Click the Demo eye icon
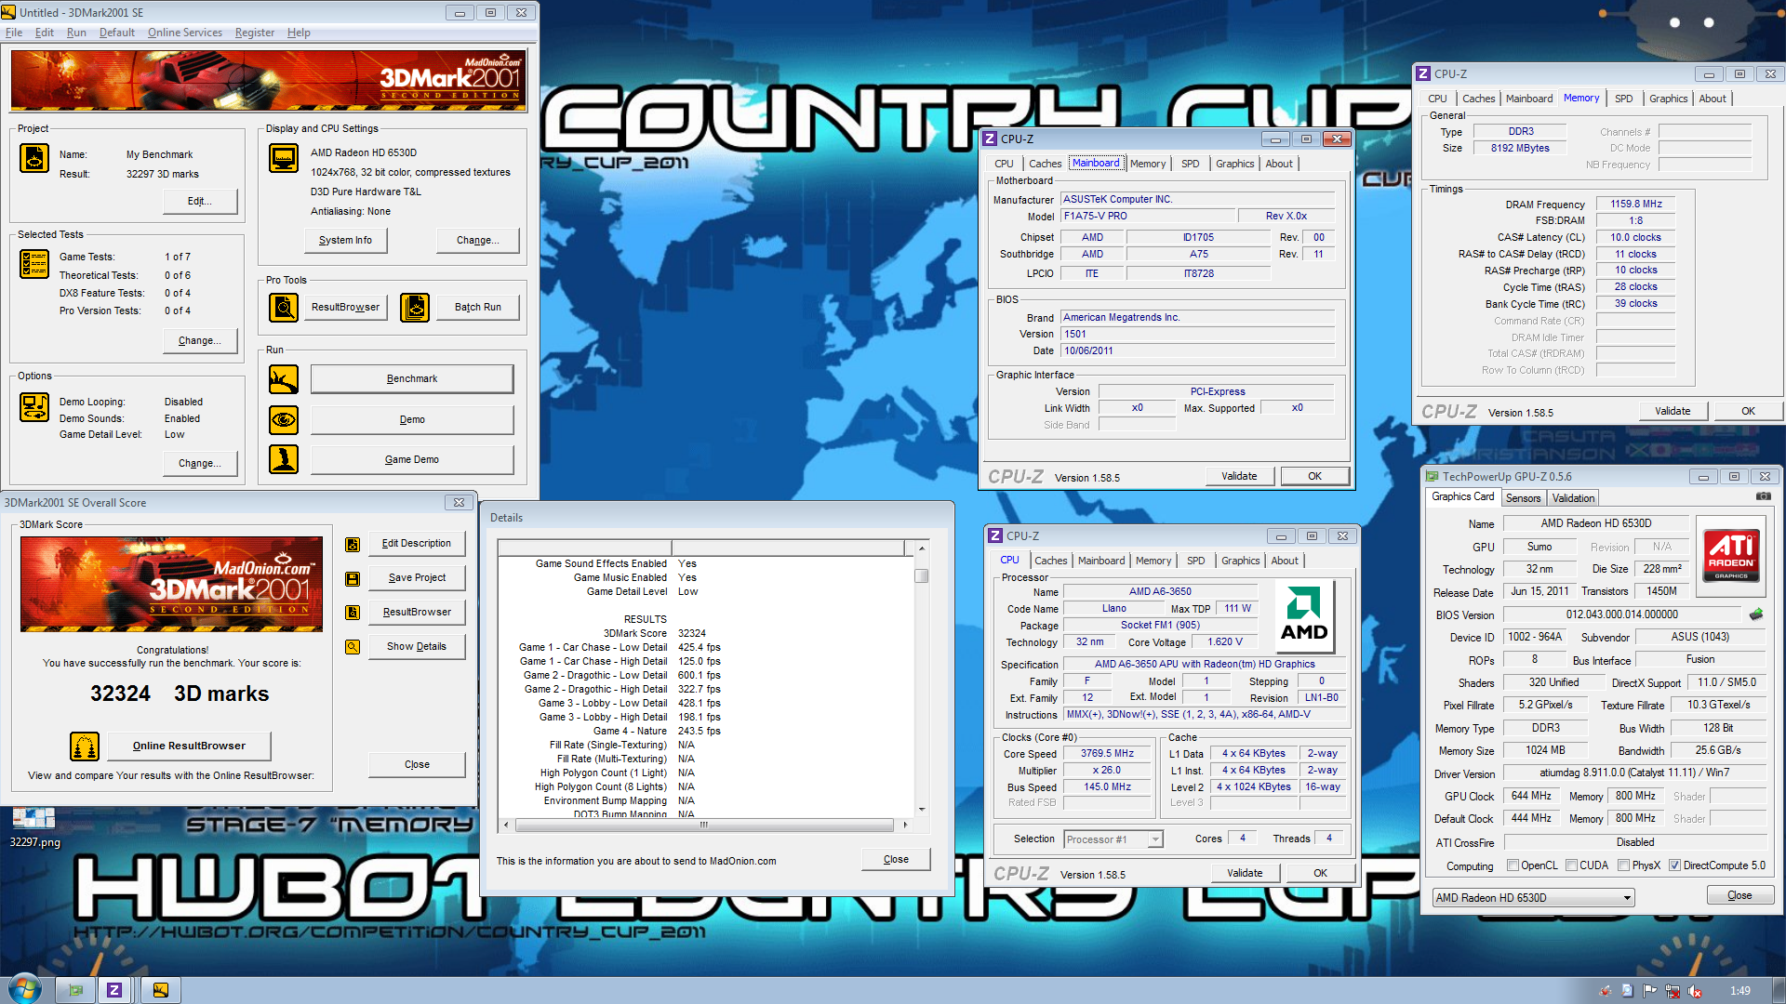Screen dimensions: 1786x1004 pyautogui.click(x=284, y=420)
